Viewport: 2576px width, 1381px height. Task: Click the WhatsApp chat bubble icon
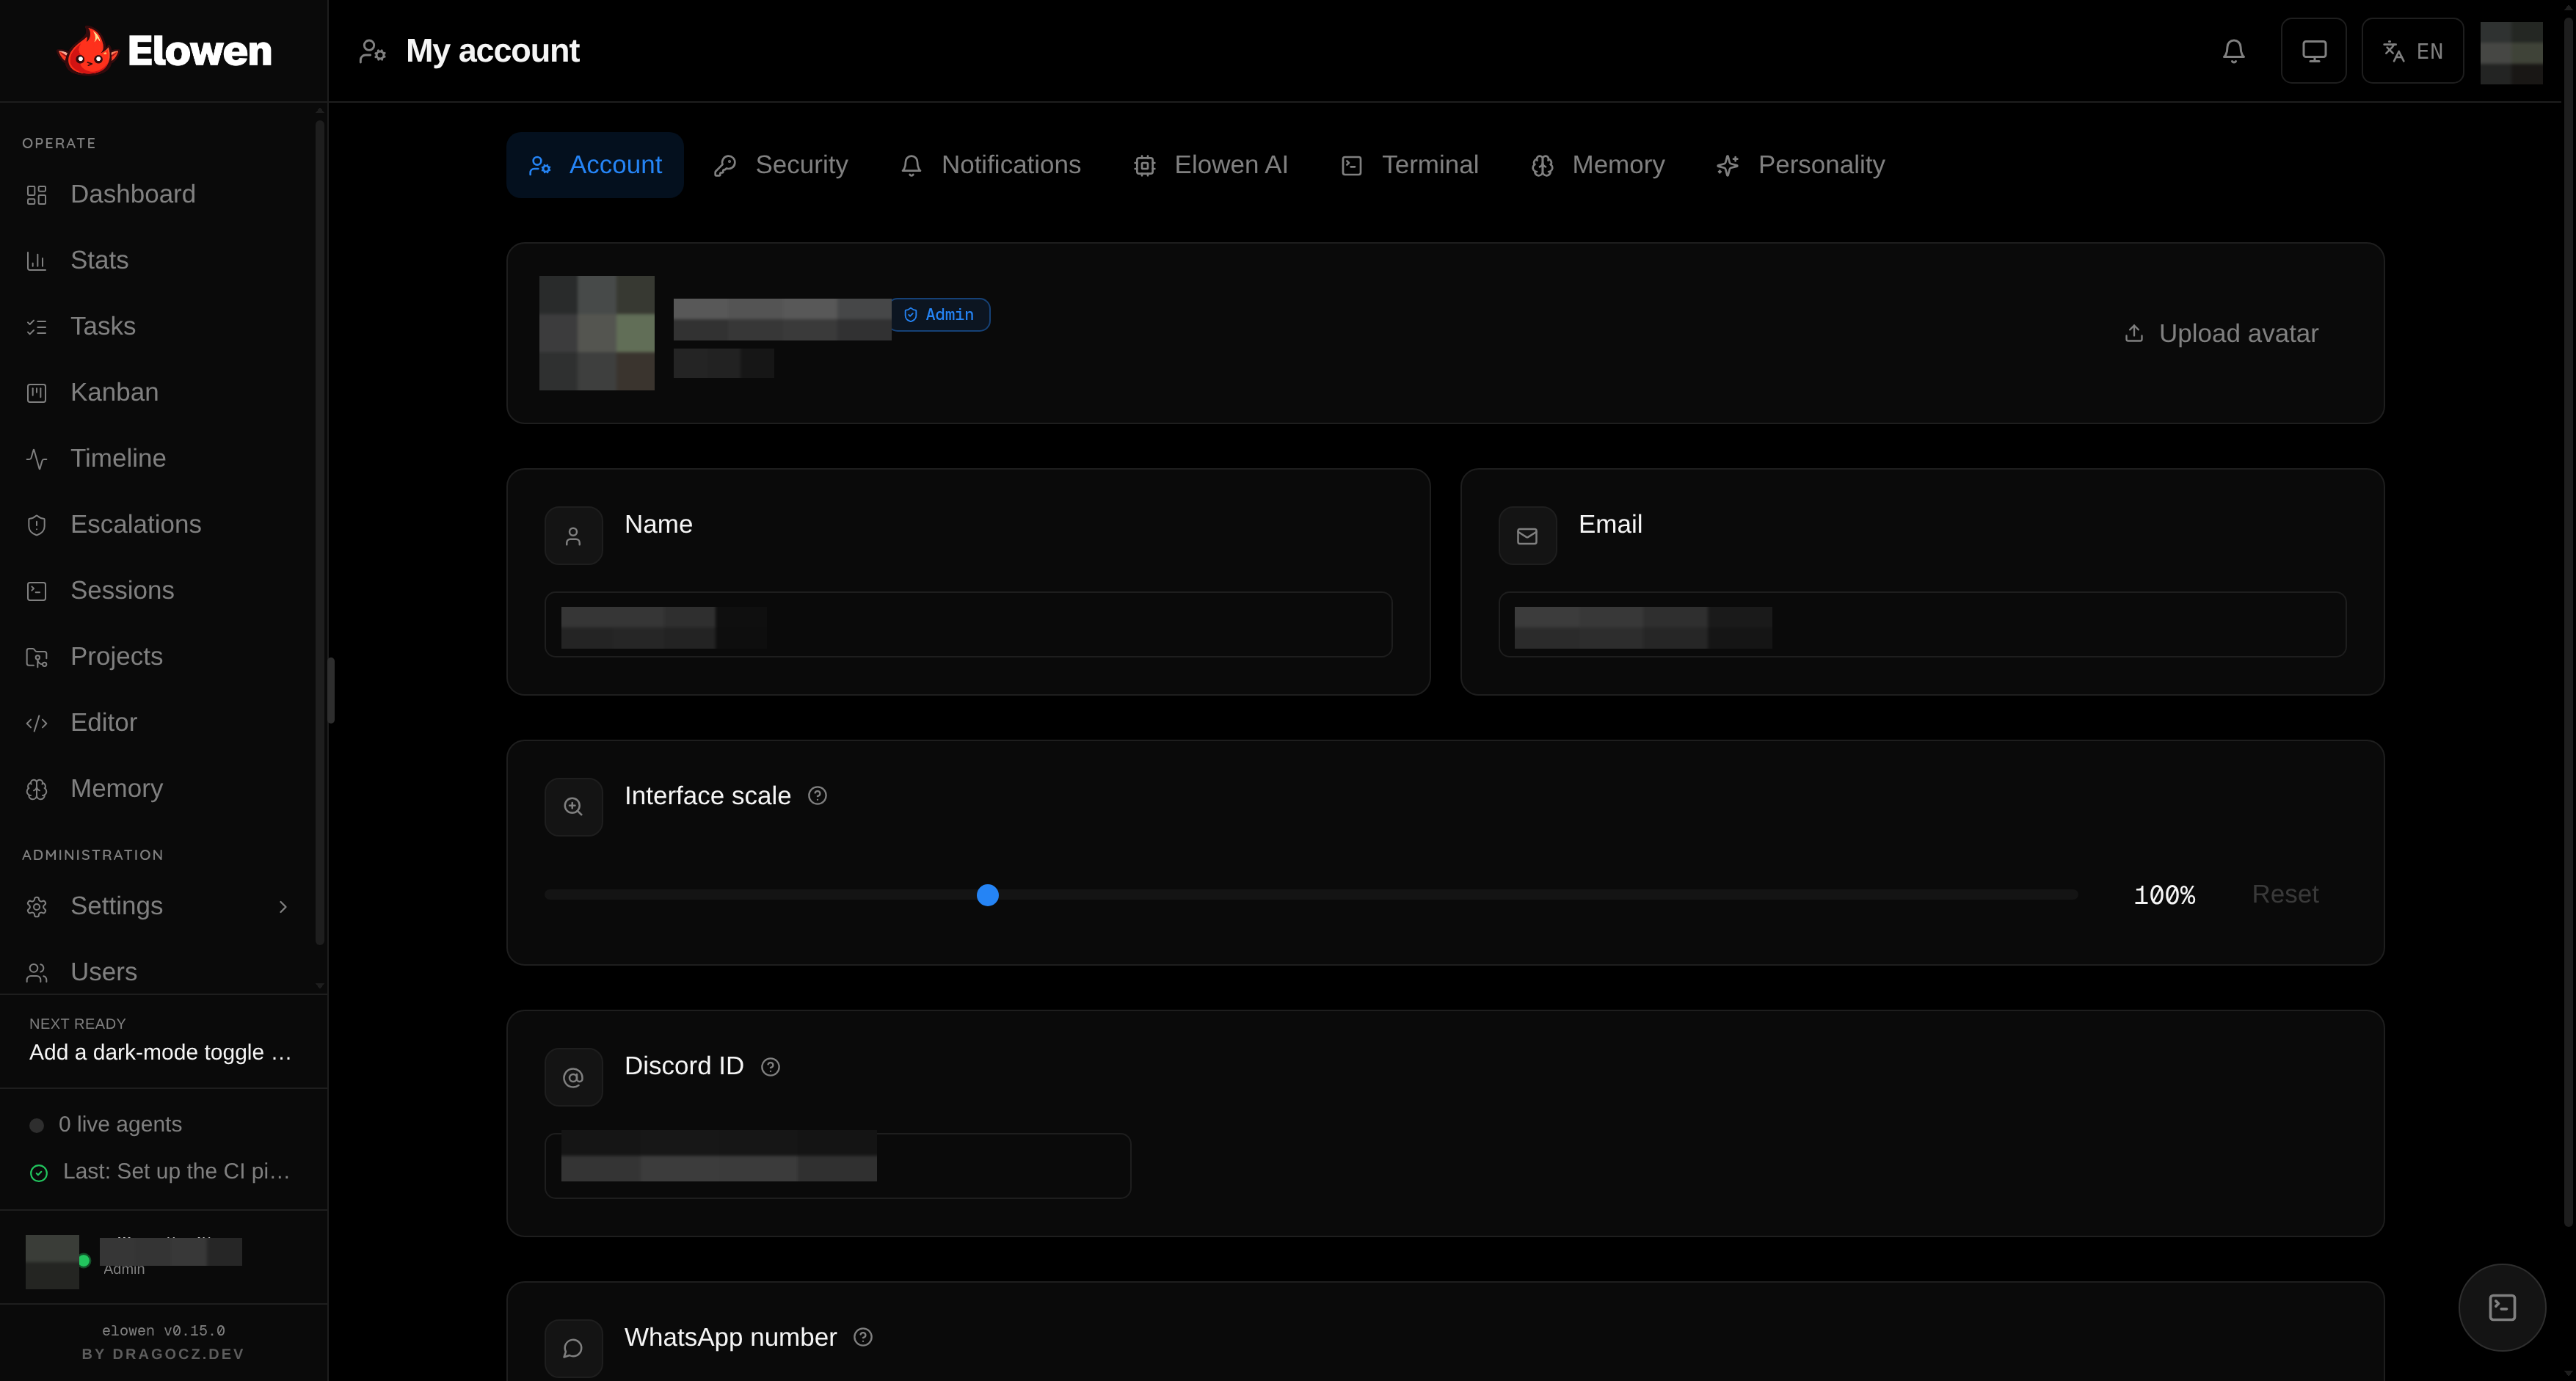573,1348
